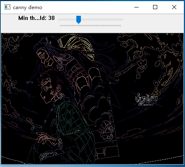Click the Canny edge output image

[x=92, y=98]
